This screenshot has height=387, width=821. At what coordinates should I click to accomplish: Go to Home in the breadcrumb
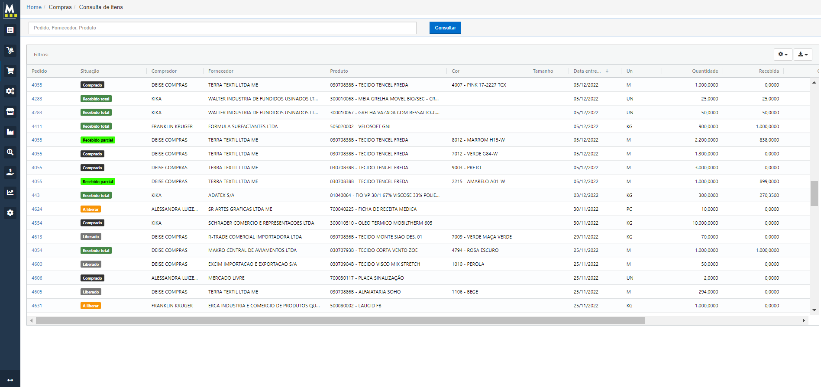pos(34,7)
